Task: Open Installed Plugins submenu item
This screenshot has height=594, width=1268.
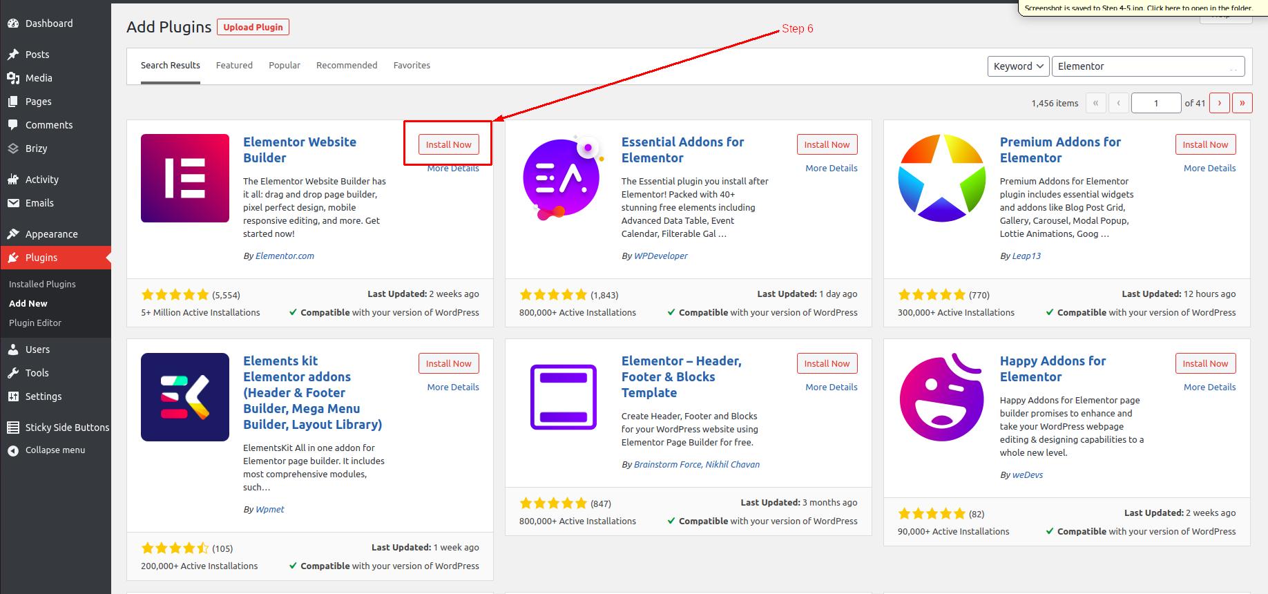Action: pos(42,284)
